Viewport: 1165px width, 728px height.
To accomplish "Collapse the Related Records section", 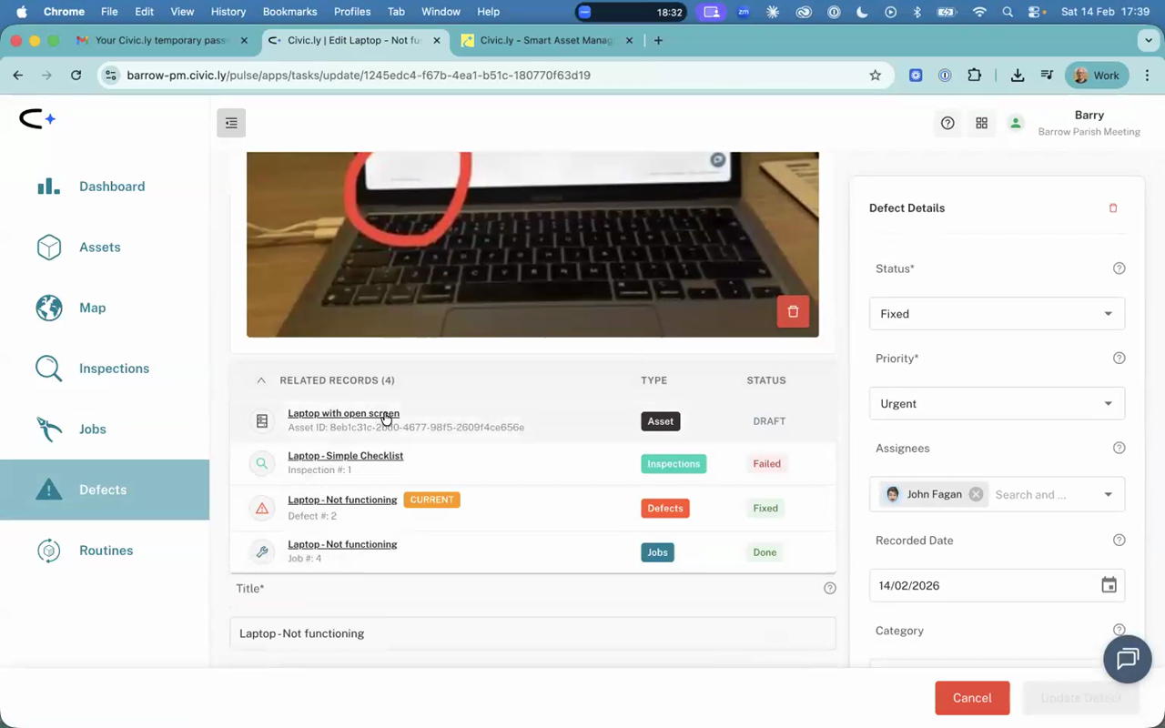I will 261,380.
